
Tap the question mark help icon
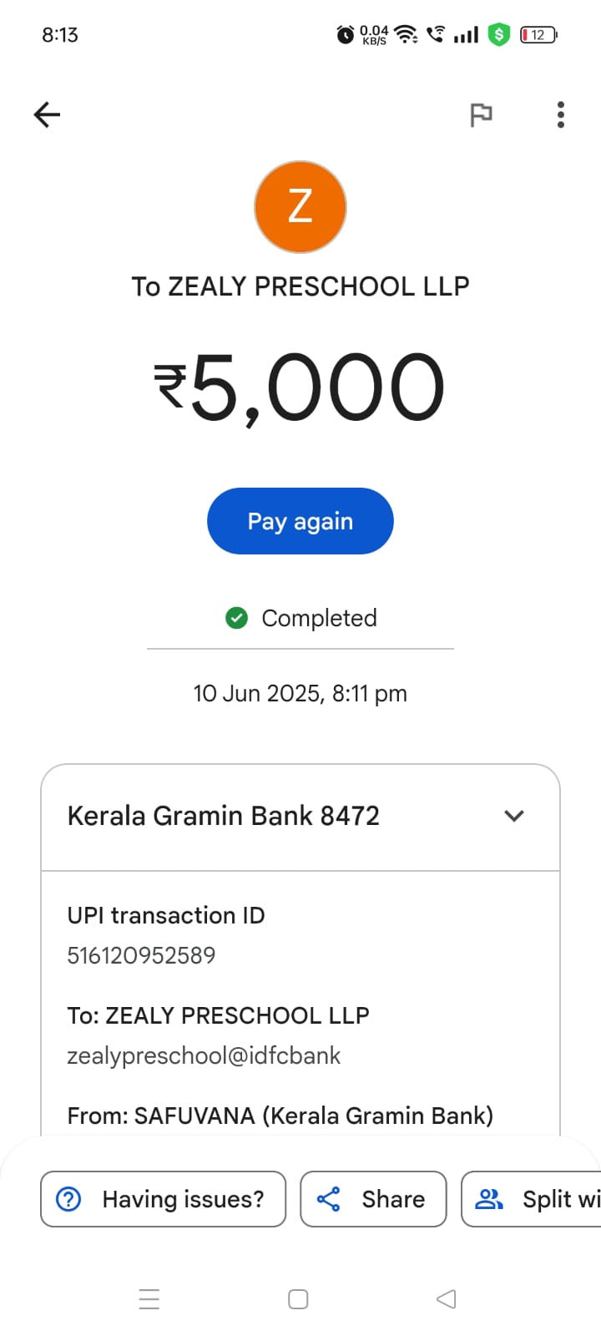(68, 1199)
